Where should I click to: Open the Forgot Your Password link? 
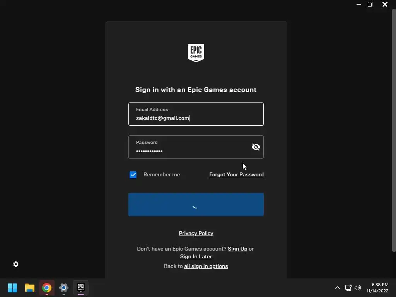coord(236,174)
